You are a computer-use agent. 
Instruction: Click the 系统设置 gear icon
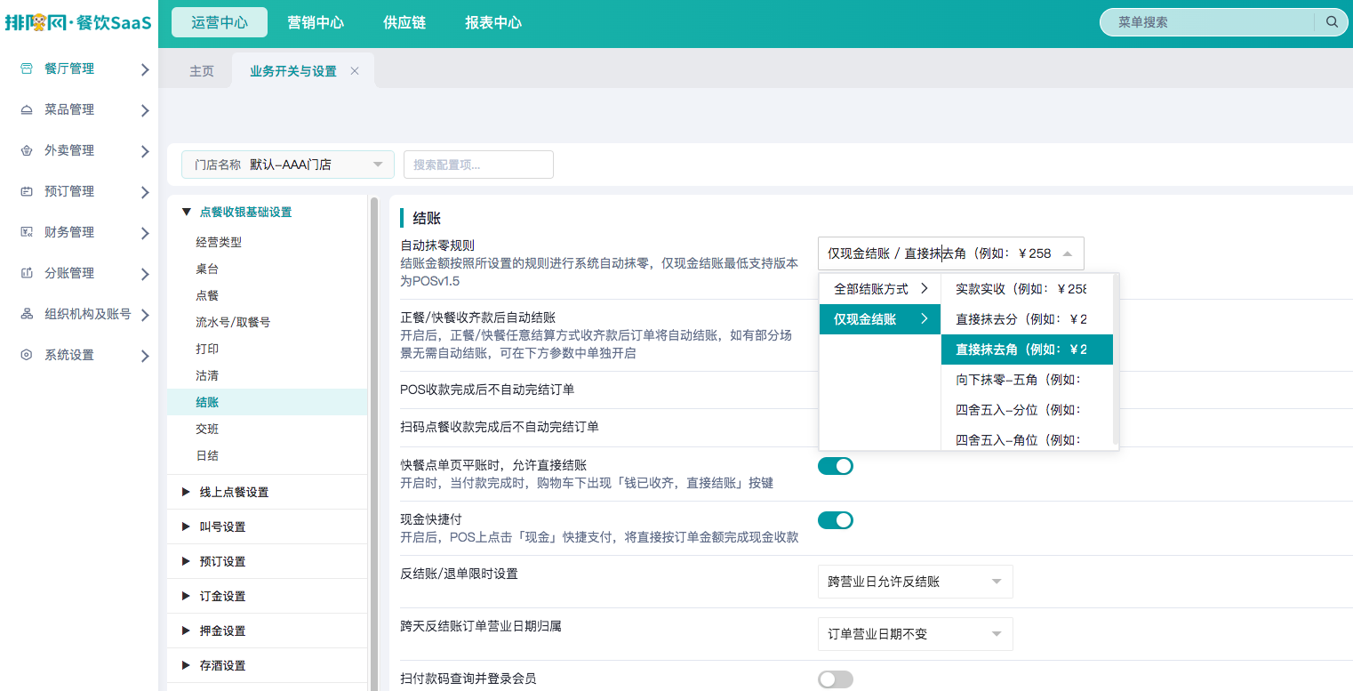(x=27, y=355)
